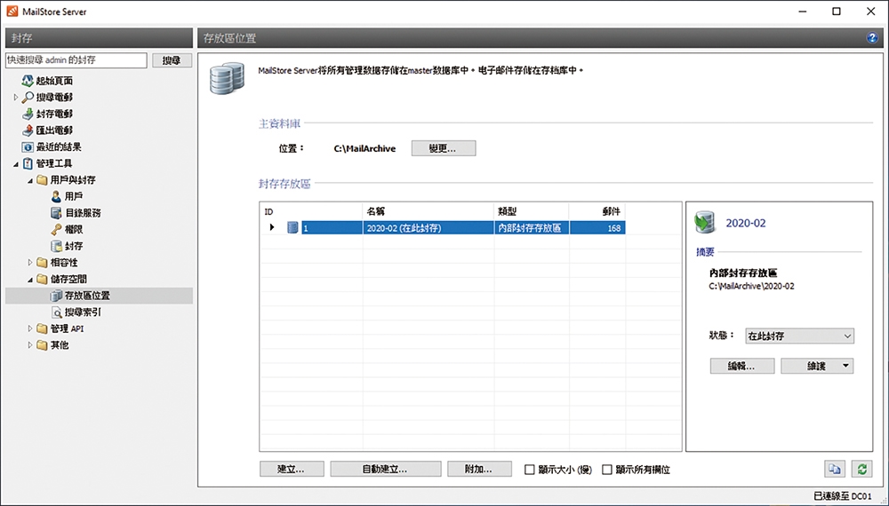This screenshot has width=889, height=506.
Task: Click the search email magnifier icon
Action: (28, 98)
